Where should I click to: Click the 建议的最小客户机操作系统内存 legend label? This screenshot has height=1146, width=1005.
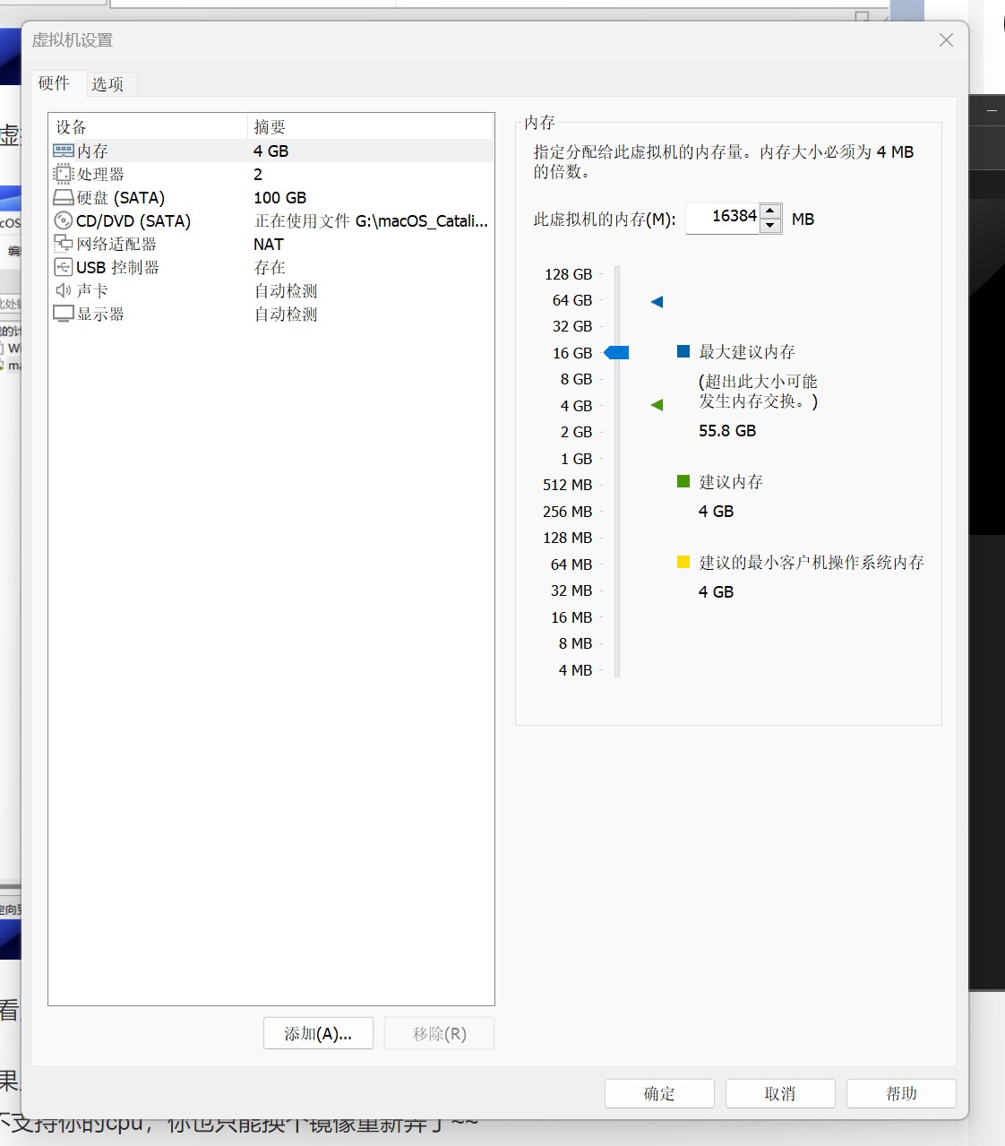pyautogui.click(x=812, y=563)
